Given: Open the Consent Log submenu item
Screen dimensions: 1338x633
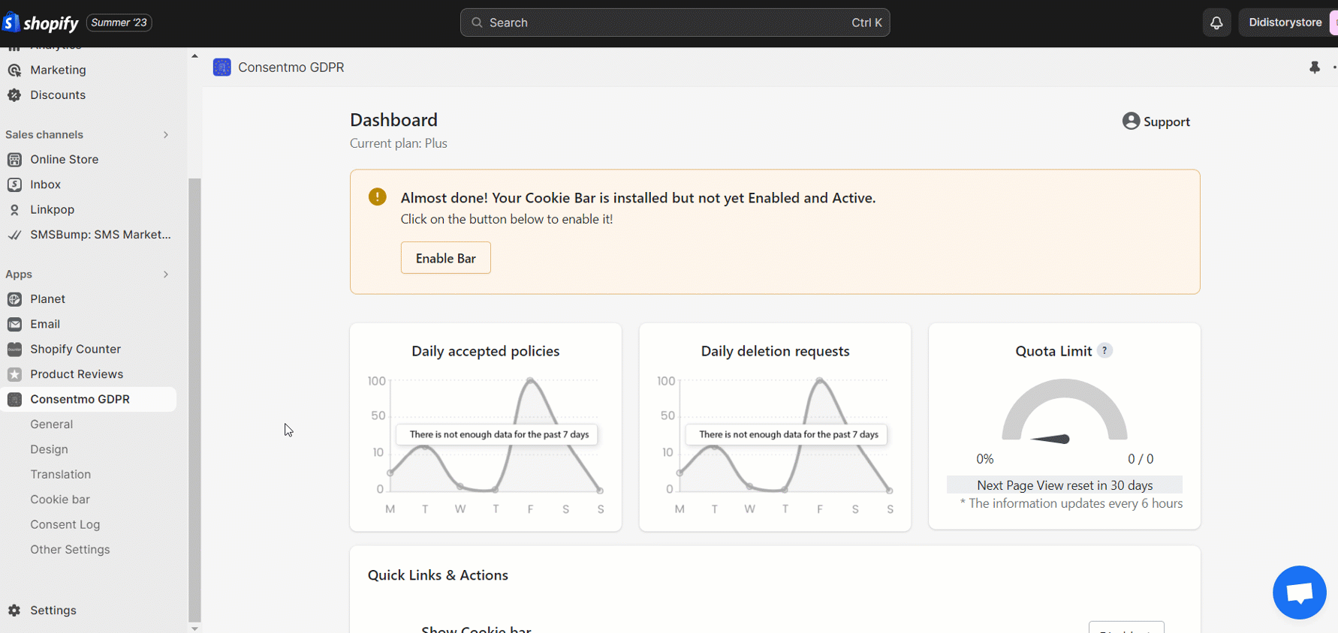Looking at the screenshot, I should (x=65, y=525).
